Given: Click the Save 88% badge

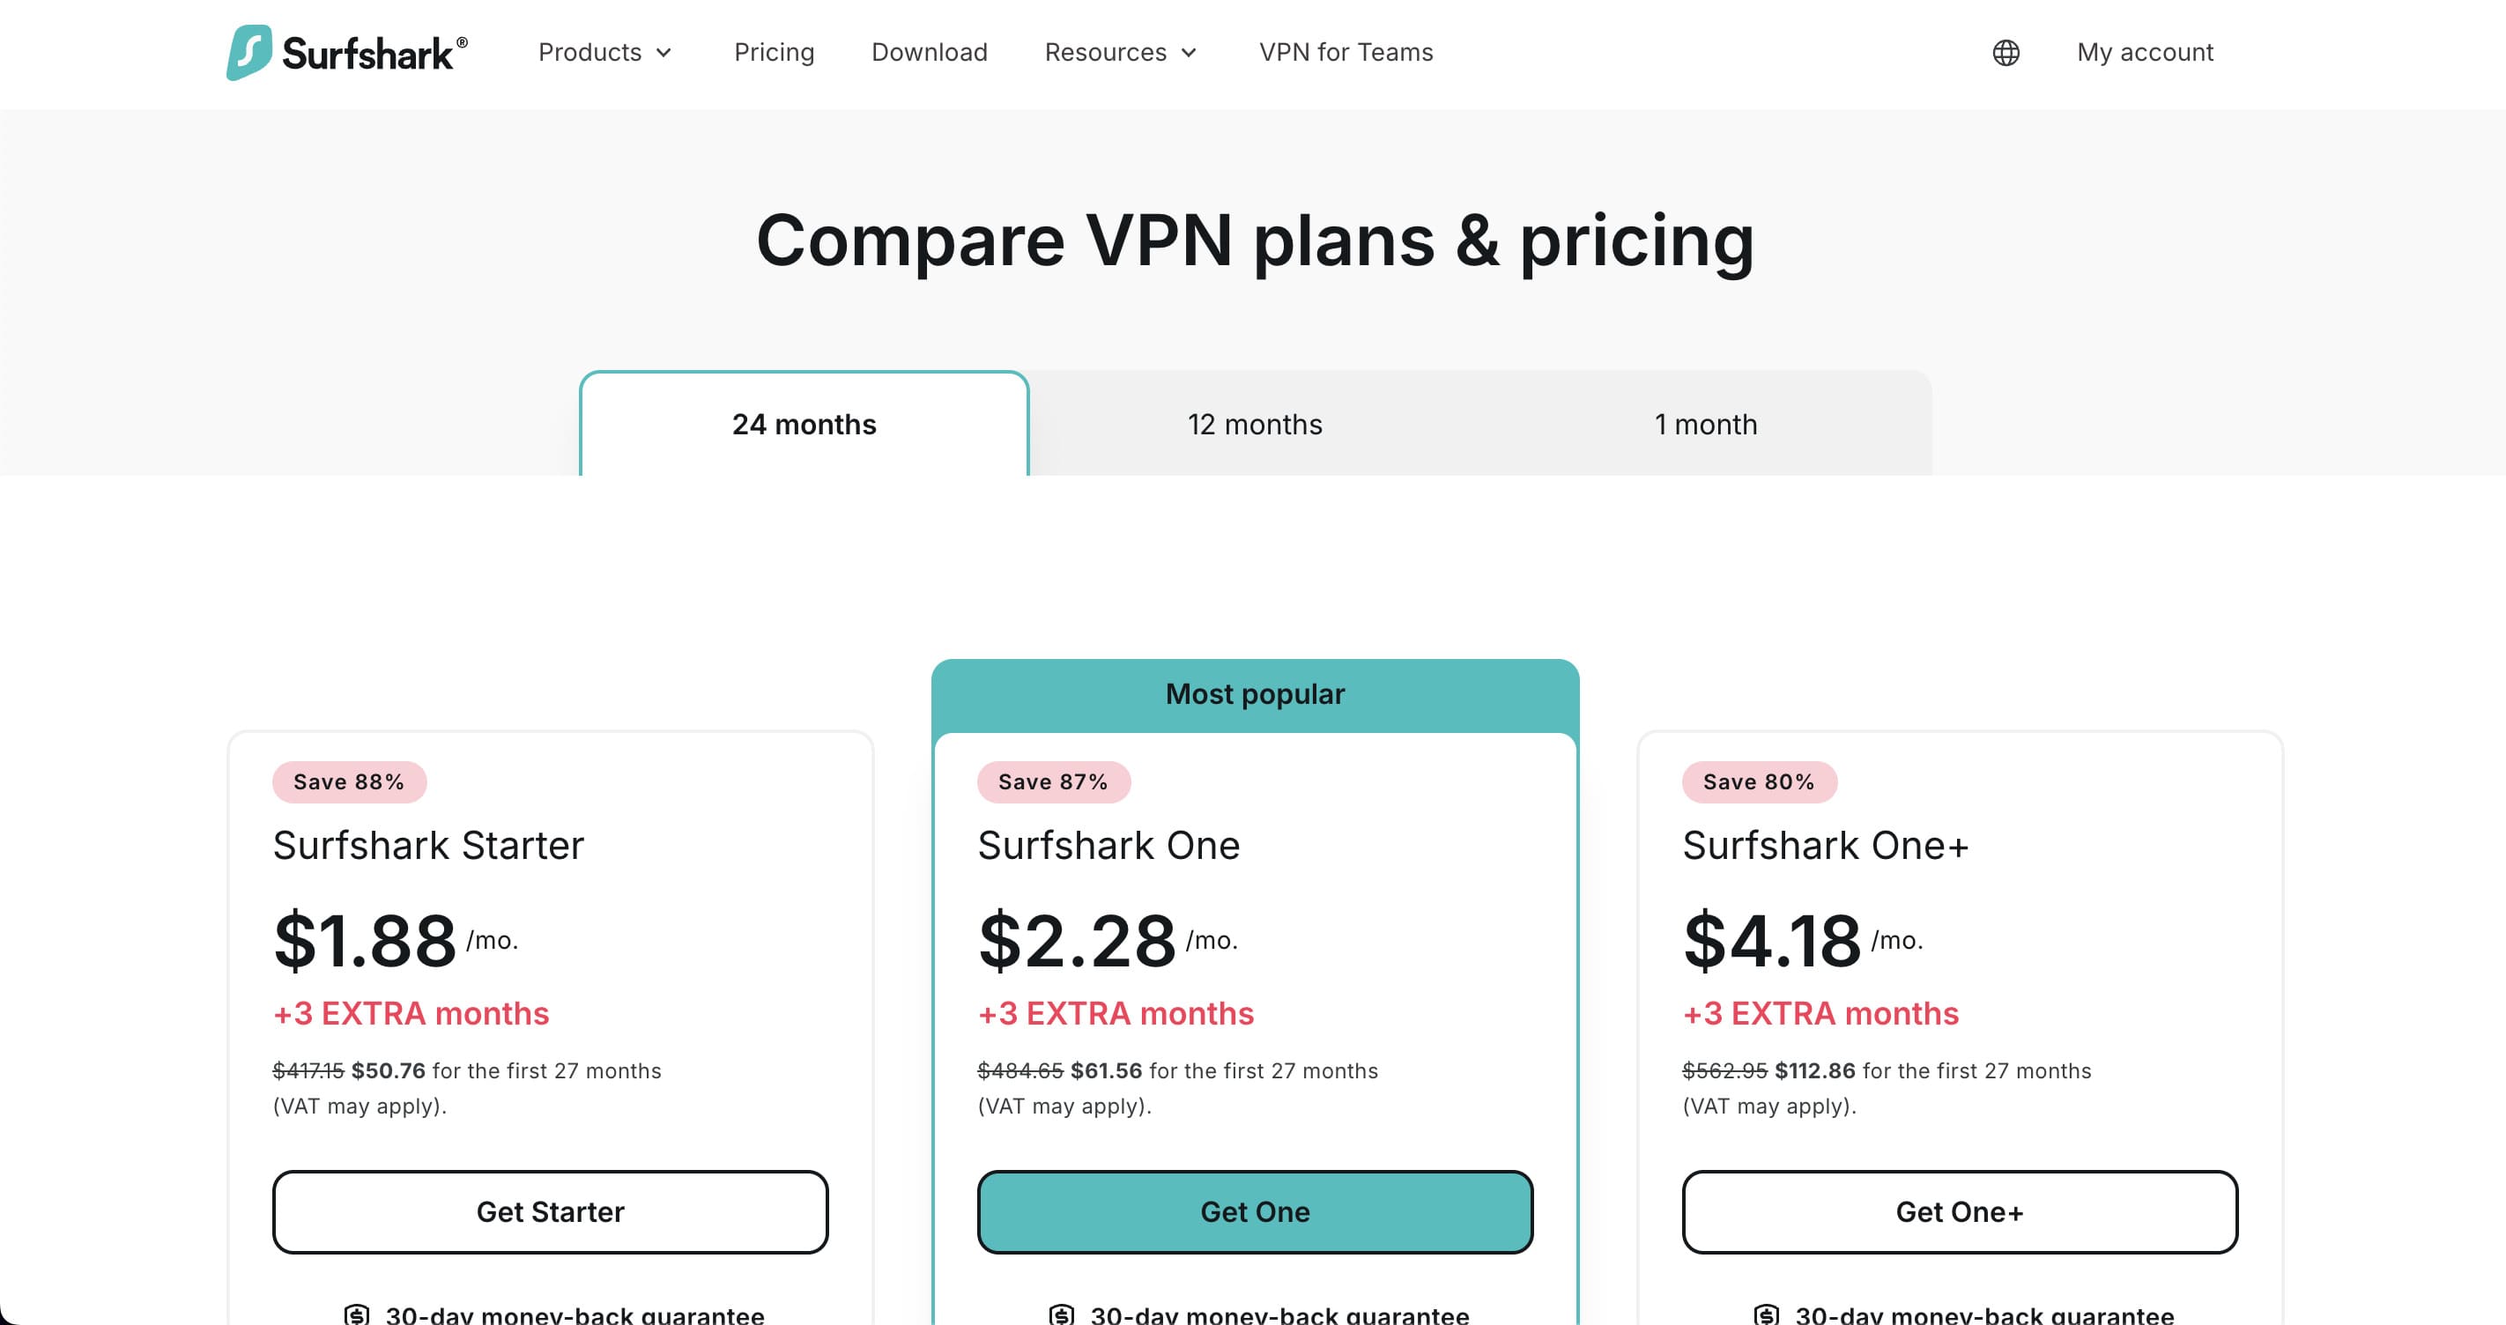Looking at the screenshot, I should [x=349, y=782].
